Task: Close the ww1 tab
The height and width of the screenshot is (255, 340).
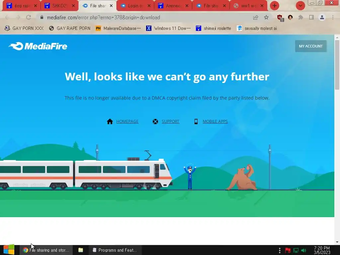Action: [x=262, y=6]
